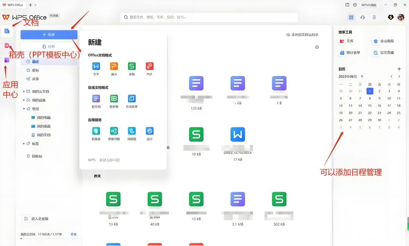Go to next month in calendar

[x=399, y=77]
